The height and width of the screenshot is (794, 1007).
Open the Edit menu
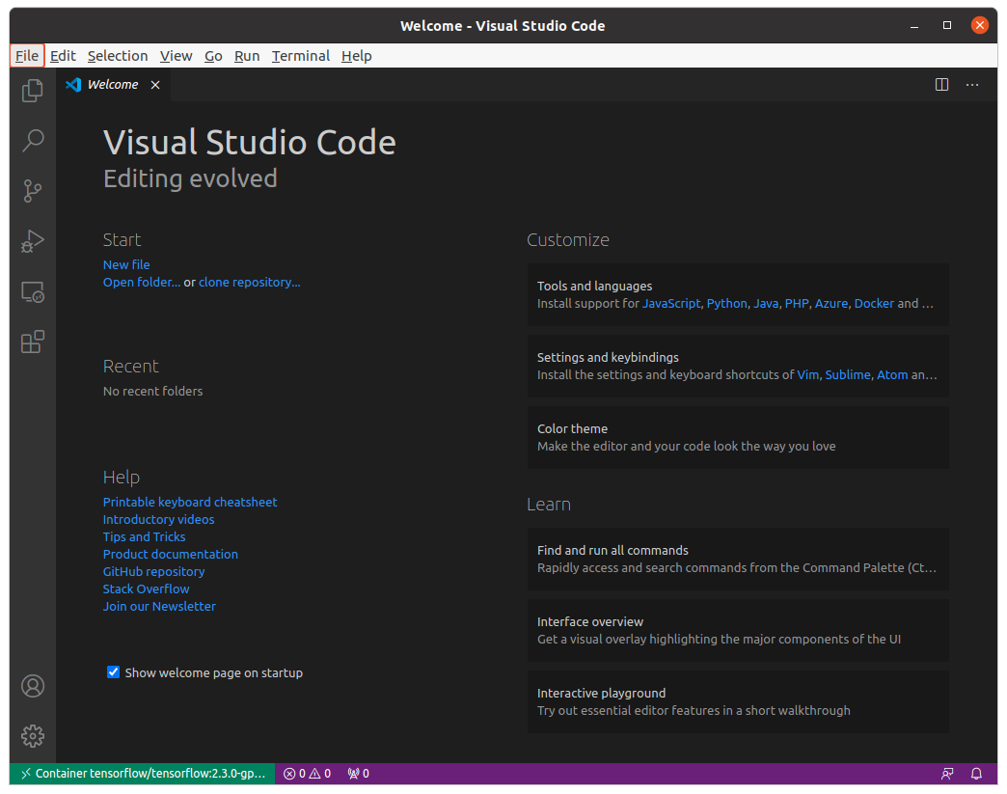(x=63, y=56)
